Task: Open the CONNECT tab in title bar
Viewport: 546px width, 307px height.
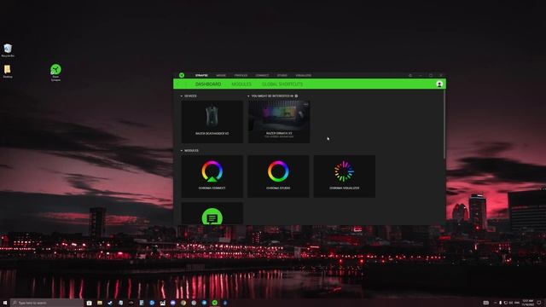Action: [262, 75]
